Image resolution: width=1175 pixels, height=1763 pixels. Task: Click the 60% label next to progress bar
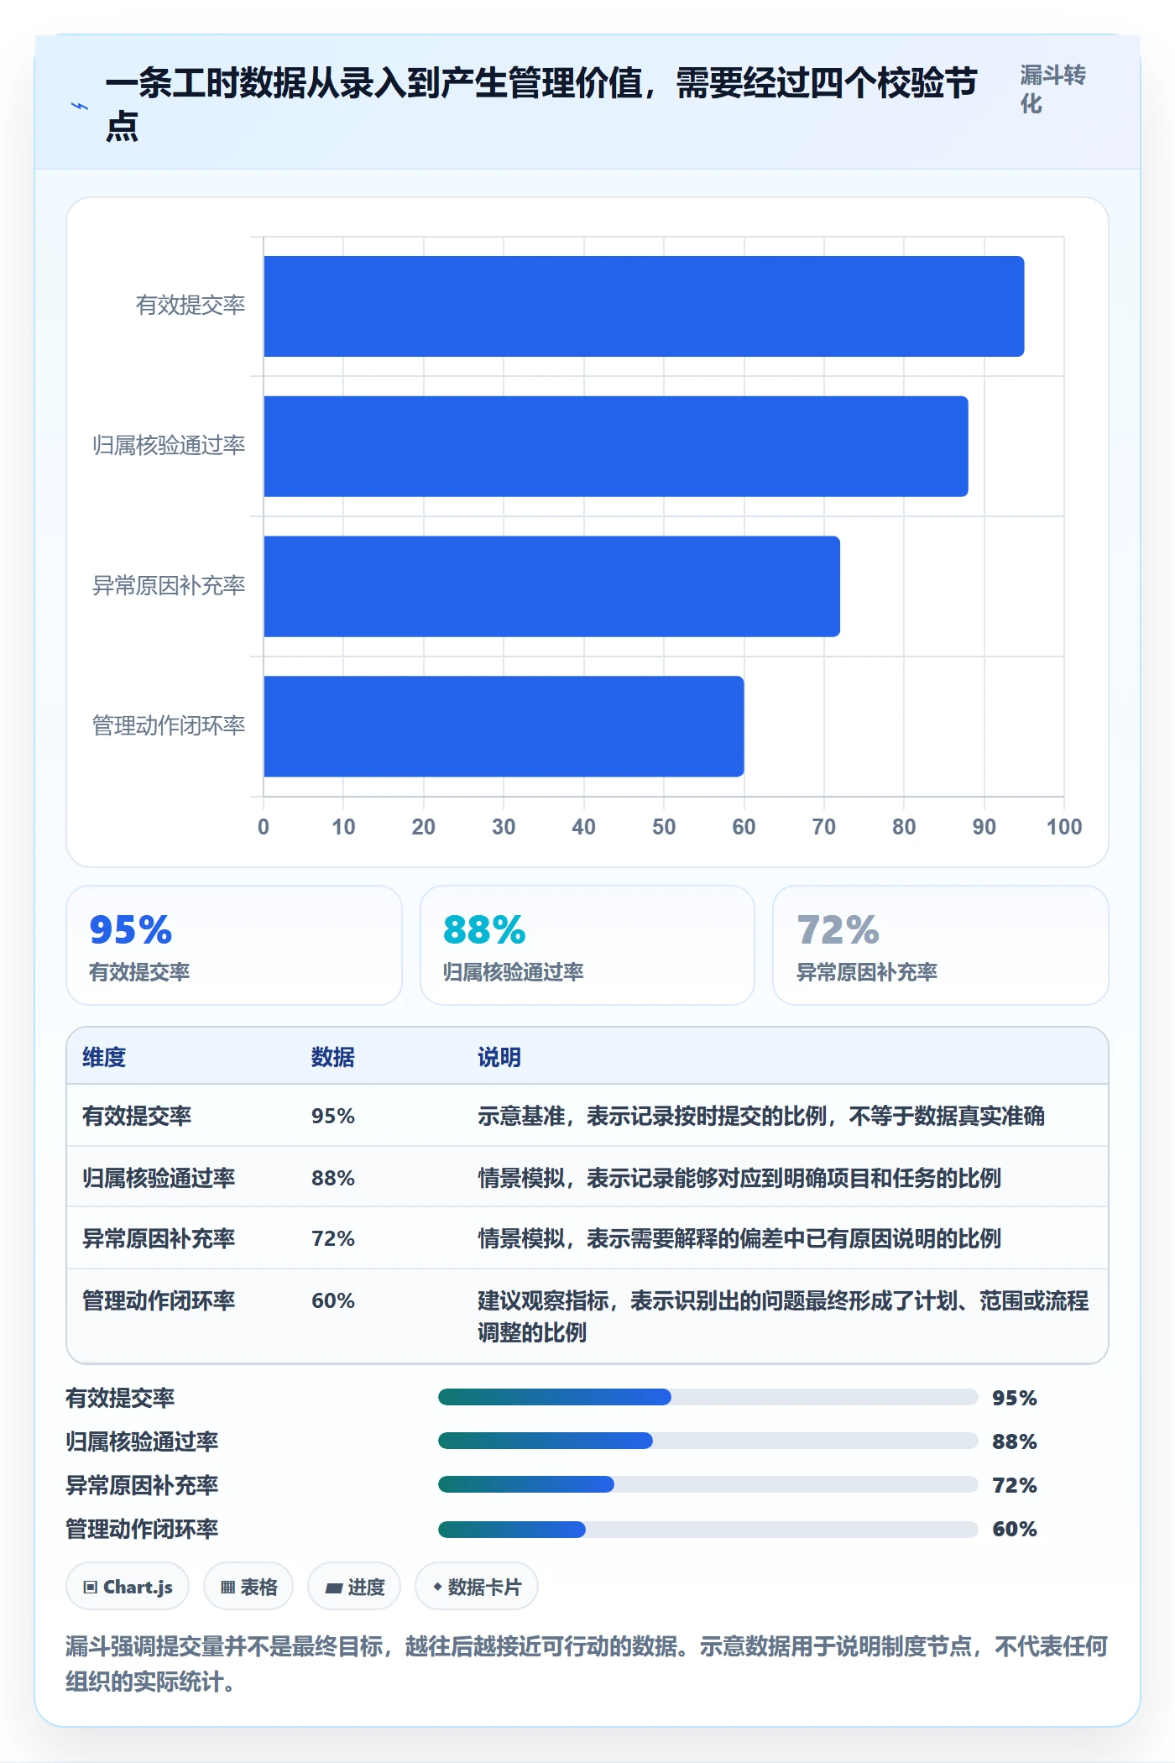click(x=1015, y=1529)
